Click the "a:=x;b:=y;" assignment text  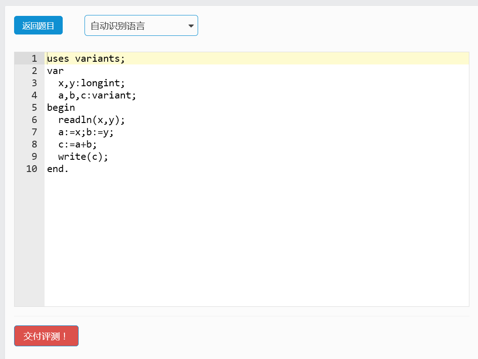click(86, 132)
